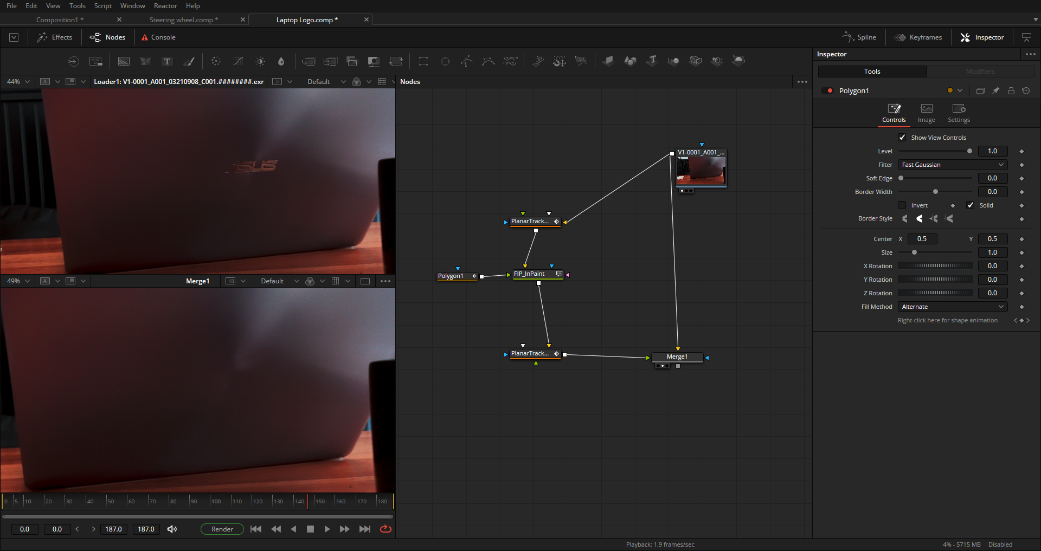Select the Text+ tool in toolbar
The height and width of the screenshot is (551, 1041).
167,61
